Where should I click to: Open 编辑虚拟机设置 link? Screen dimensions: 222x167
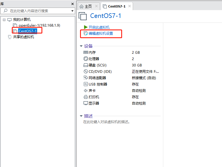101,34
